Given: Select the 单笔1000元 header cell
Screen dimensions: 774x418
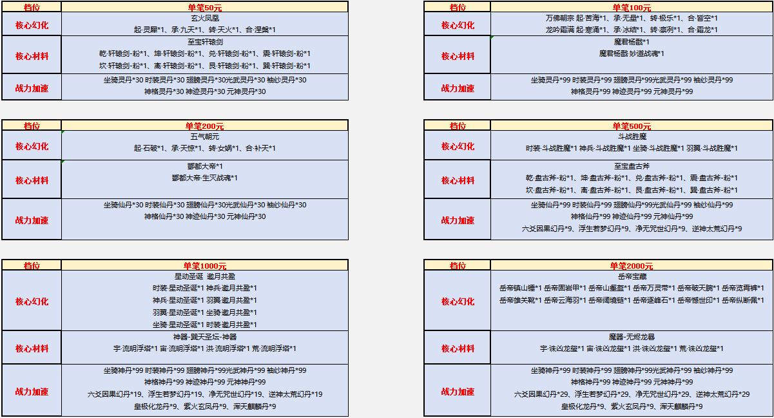Looking at the screenshot, I should (205, 265).
